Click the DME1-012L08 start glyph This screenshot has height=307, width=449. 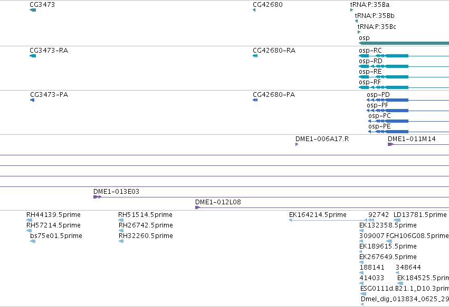[x=197, y=207]
